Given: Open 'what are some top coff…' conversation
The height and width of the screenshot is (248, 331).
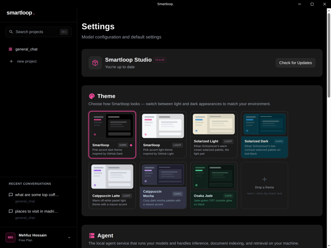Looking at the screenshot, I should 37,195.
